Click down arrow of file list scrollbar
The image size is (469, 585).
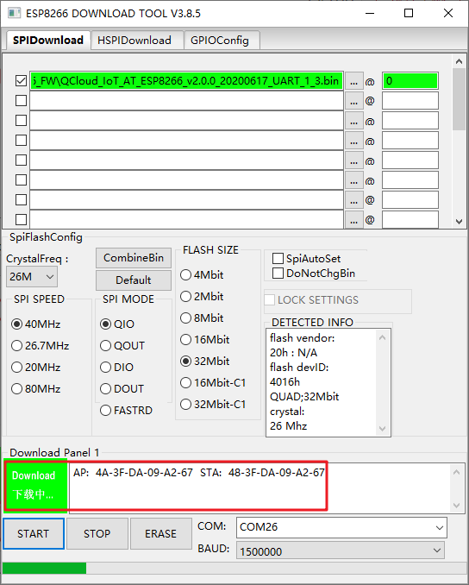pyautogui.click(x=460, y=221)
